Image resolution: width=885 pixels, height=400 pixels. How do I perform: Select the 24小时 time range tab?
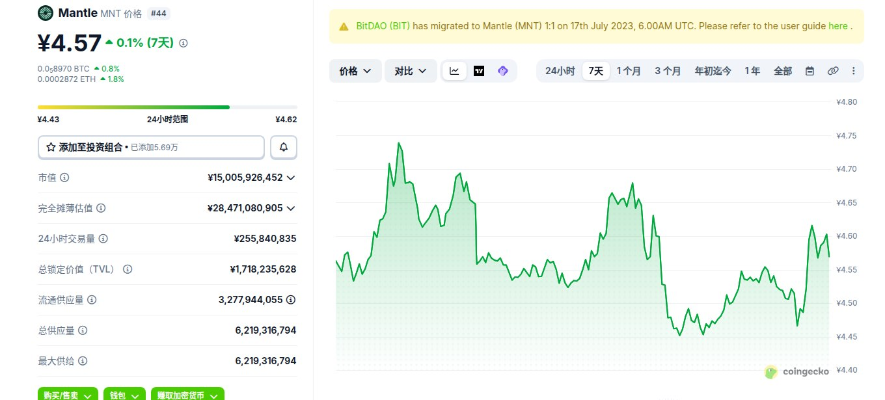pyautogui.click(x=560, y=71)
